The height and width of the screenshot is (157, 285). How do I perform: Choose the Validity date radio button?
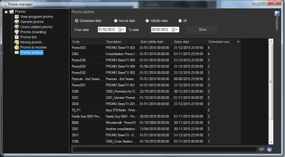tap(147, 21)
